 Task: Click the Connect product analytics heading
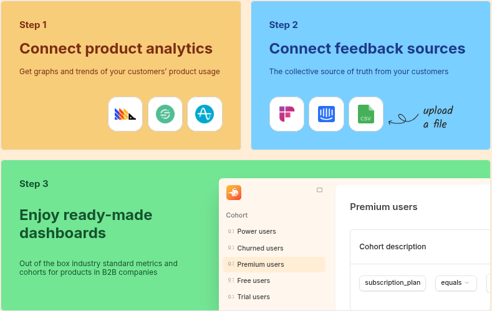point(116,49)
